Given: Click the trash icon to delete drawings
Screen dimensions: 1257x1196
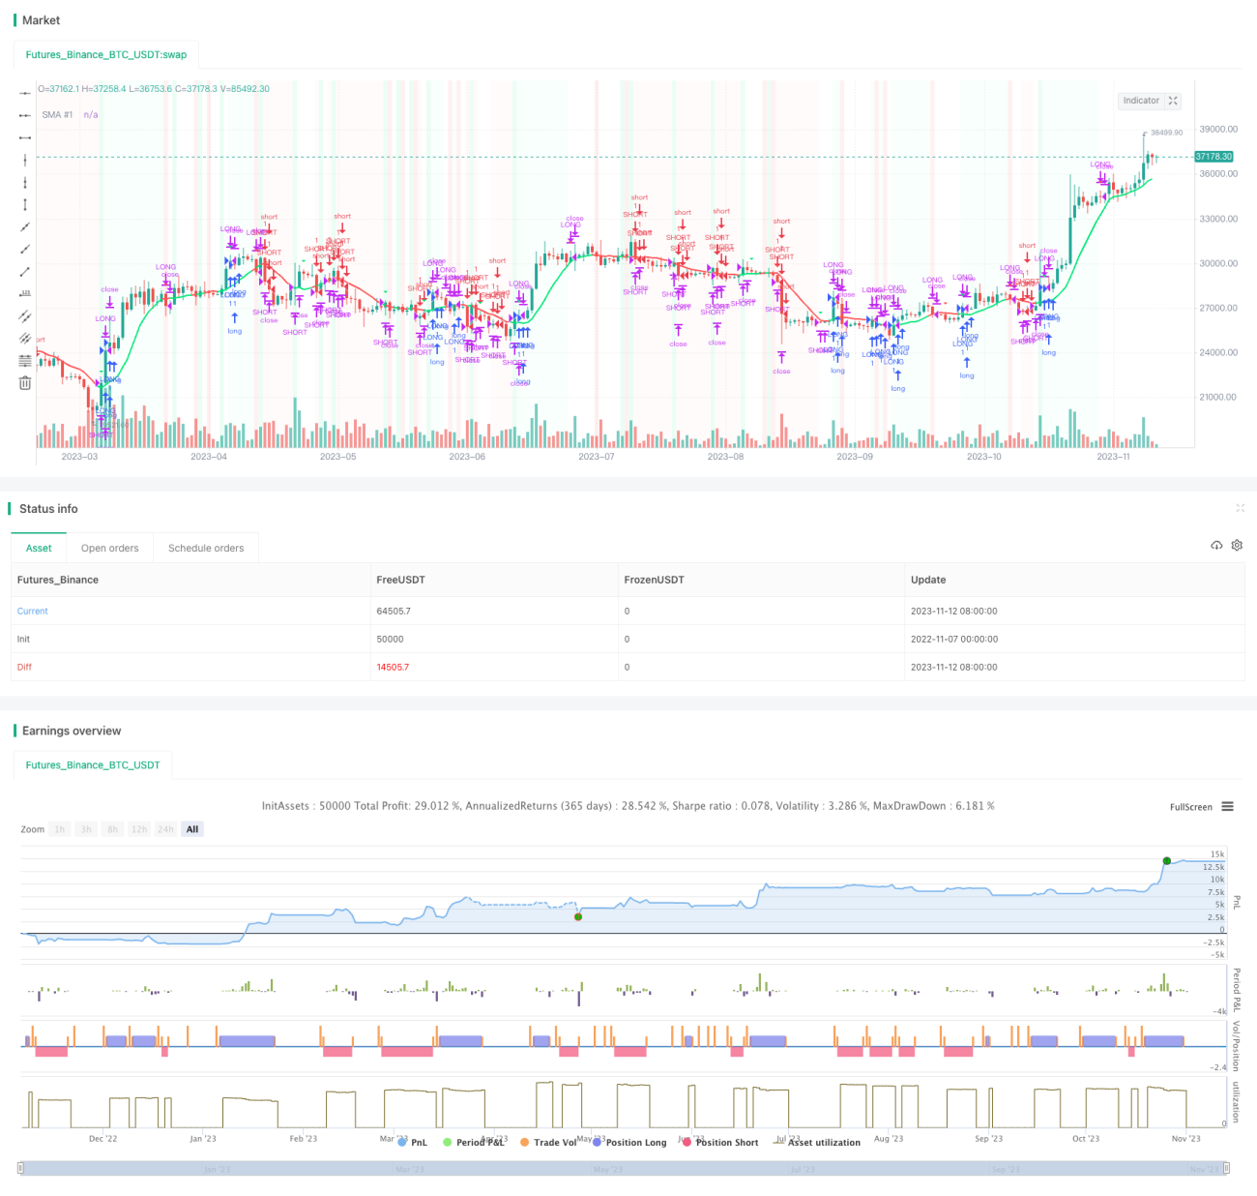Looking at the screenshot, I should tap(25, 382).
